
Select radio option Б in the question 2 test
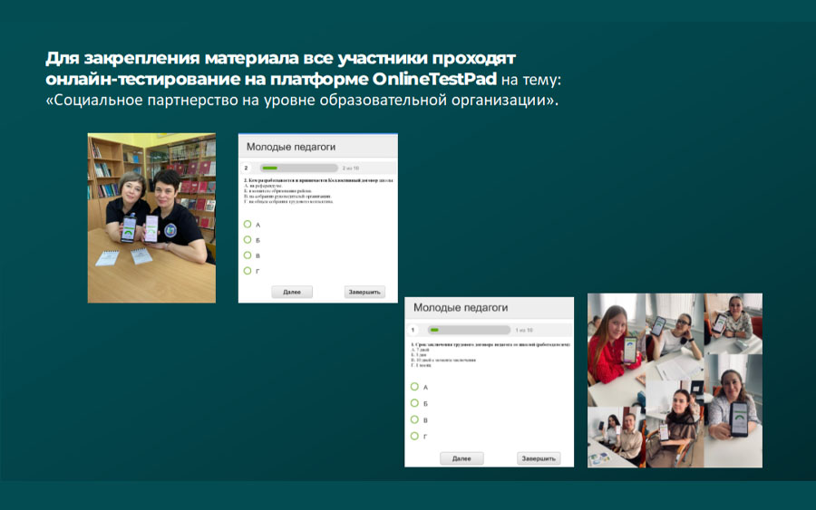click(x=248, y=240)
